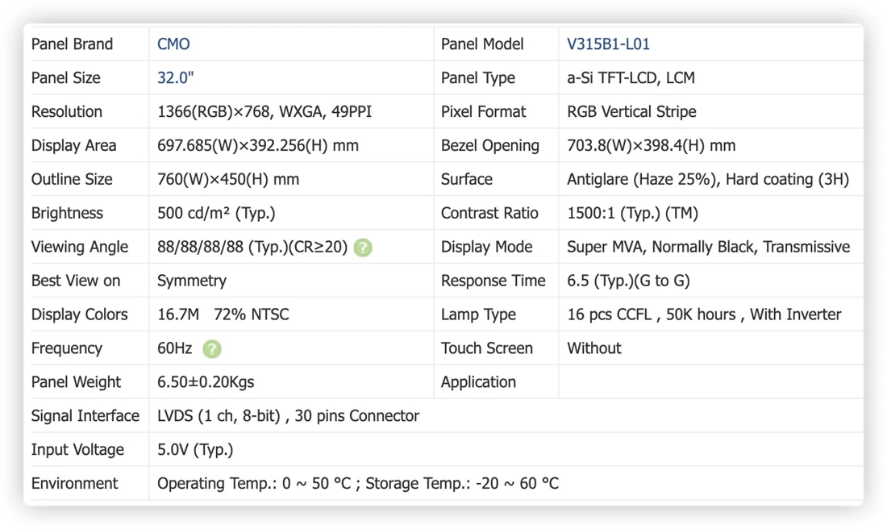Follow the 32.0" panel size link
887x529 pixels.
point(175,77)
